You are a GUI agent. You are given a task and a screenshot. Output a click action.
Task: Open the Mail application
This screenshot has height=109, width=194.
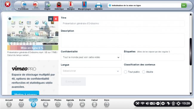(21, 103)
